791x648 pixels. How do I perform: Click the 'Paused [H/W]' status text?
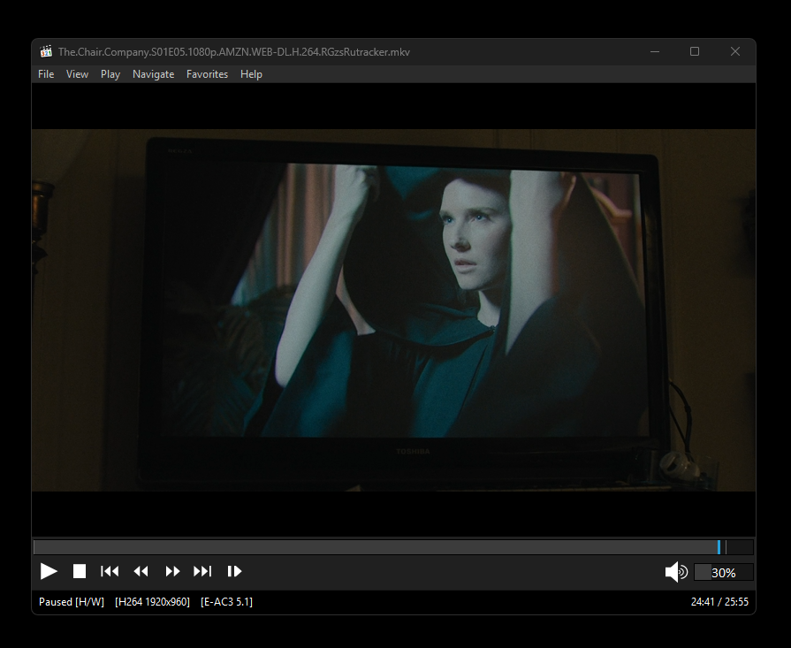(x=72, y=601)
